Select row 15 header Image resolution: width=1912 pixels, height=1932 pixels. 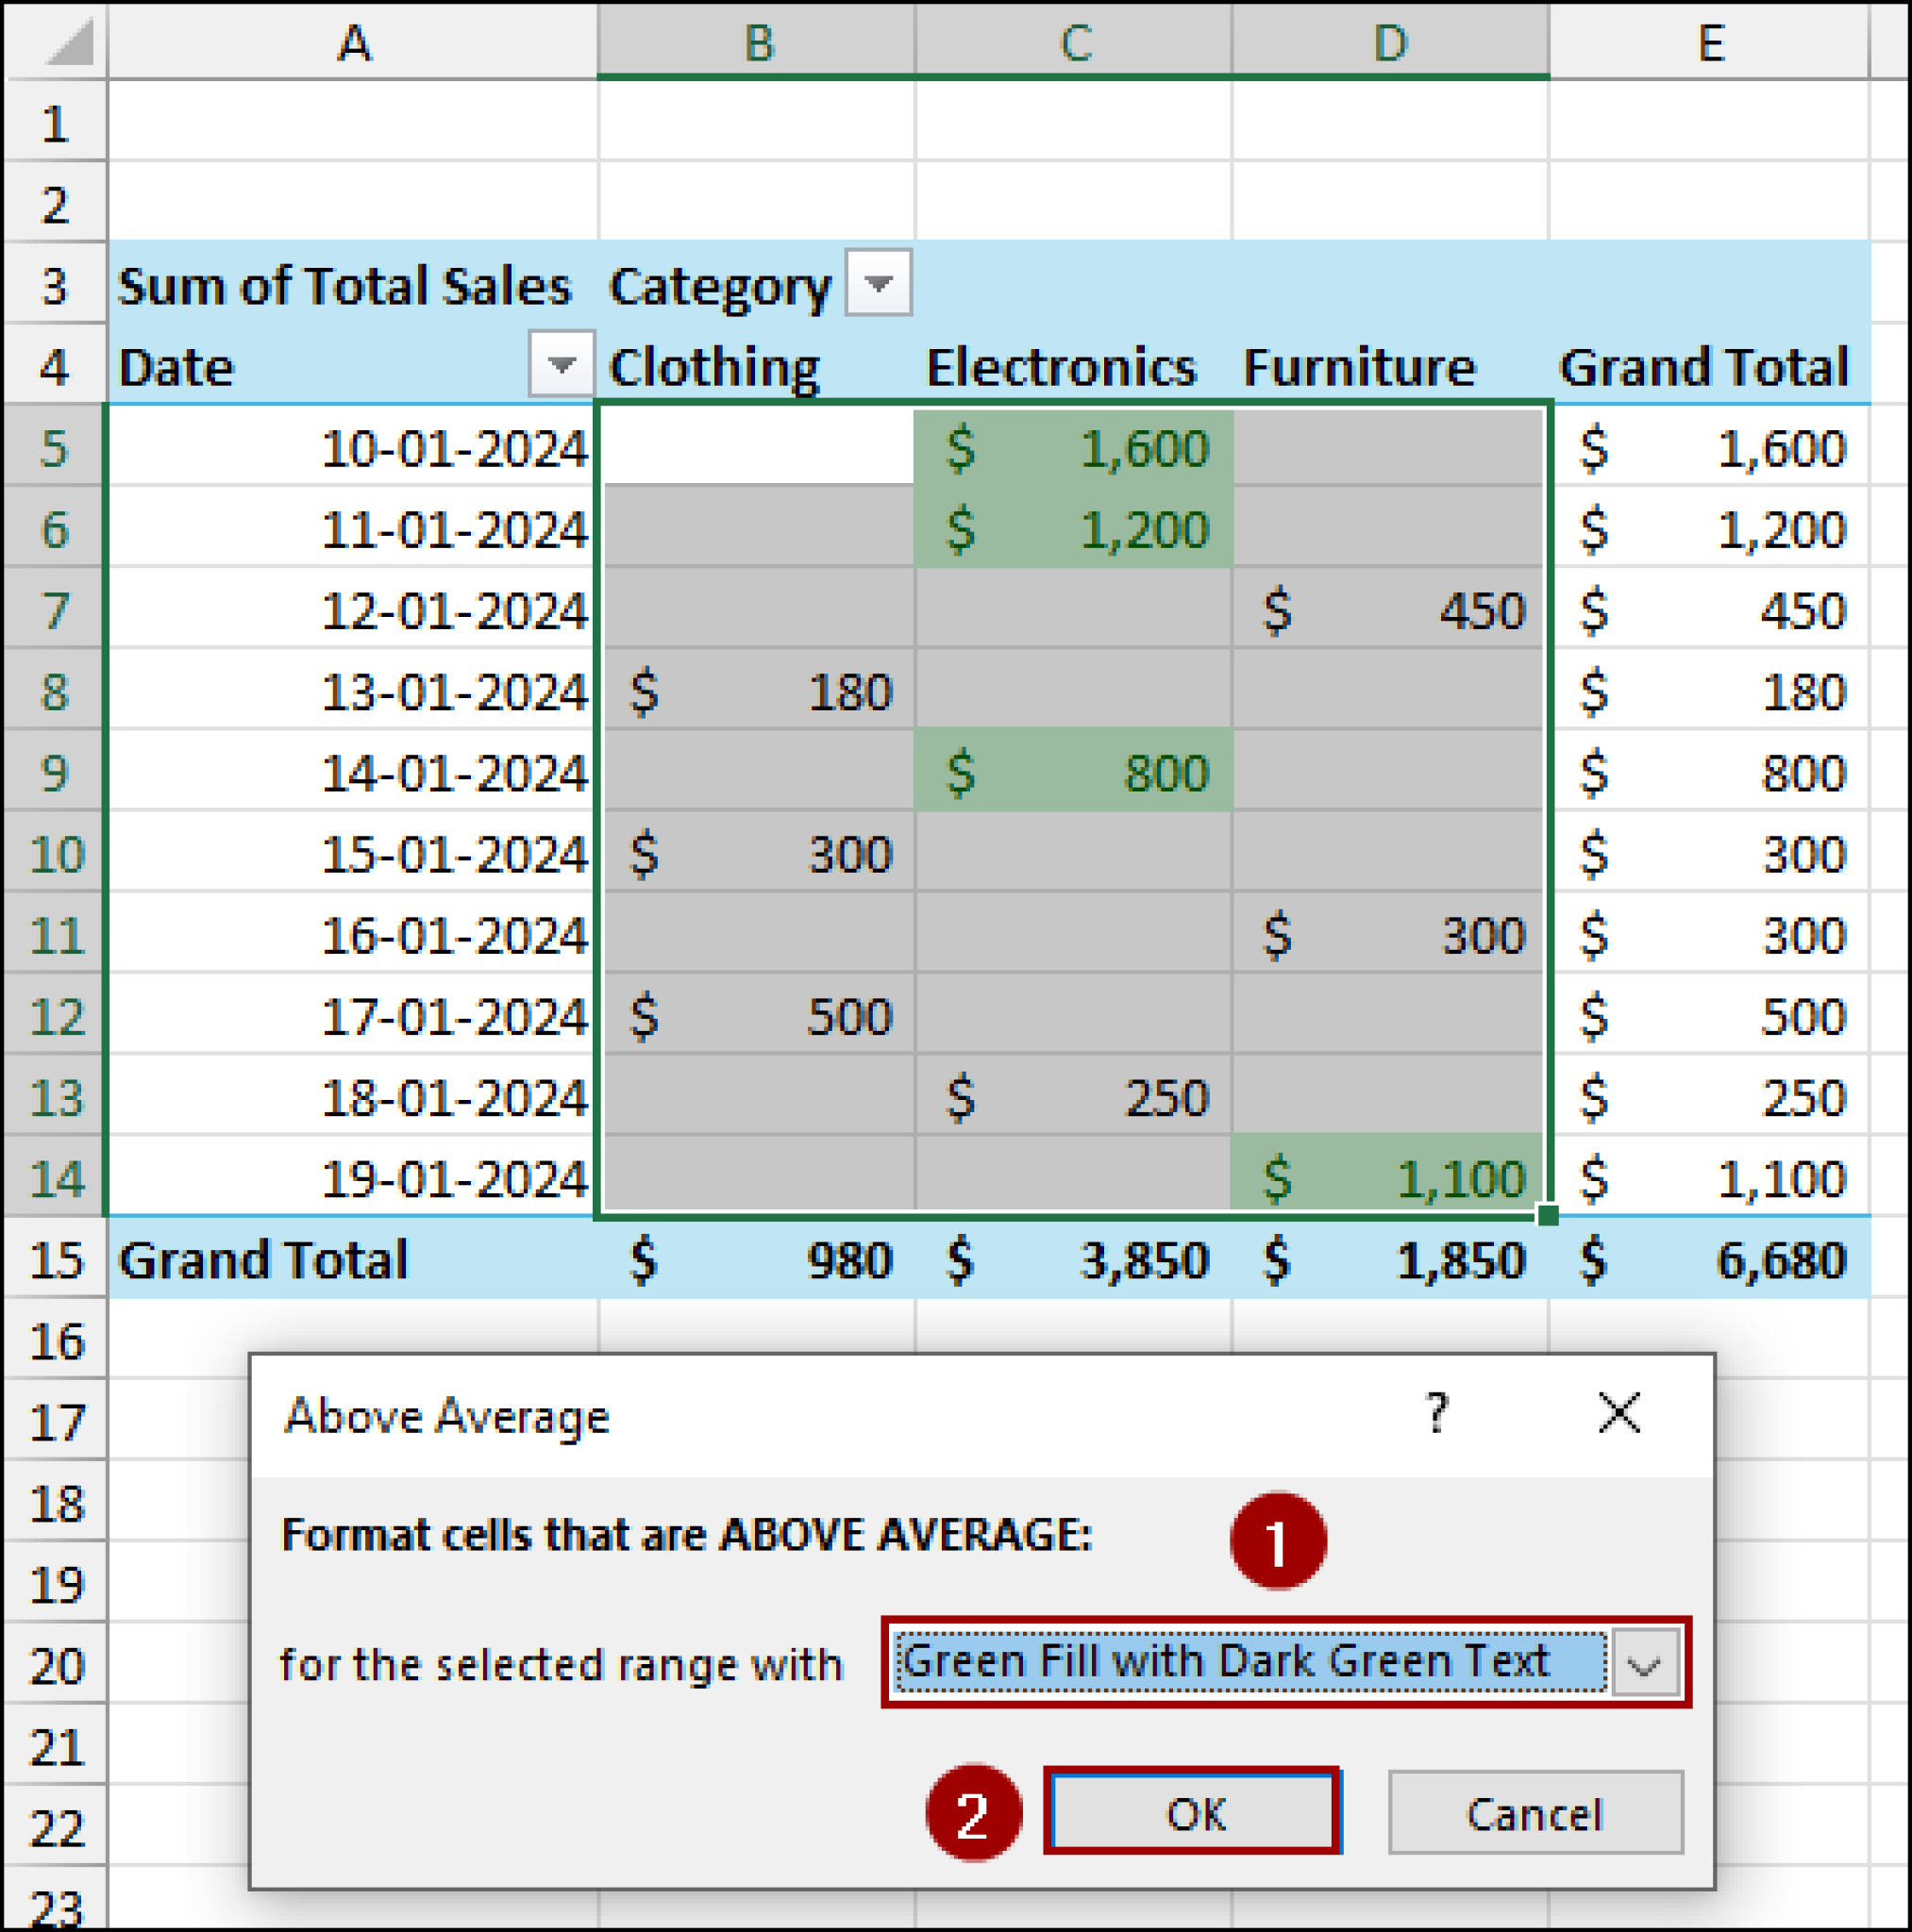[55, 1259]
